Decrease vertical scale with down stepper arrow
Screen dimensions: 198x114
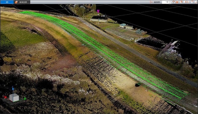tap(170, 3)
